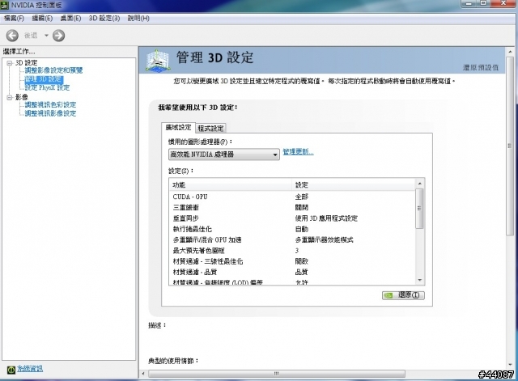The image size is (518, 381).
Task: Select 設定 PhysX 設定 in the tree
Action: click(x=47, y=87)
